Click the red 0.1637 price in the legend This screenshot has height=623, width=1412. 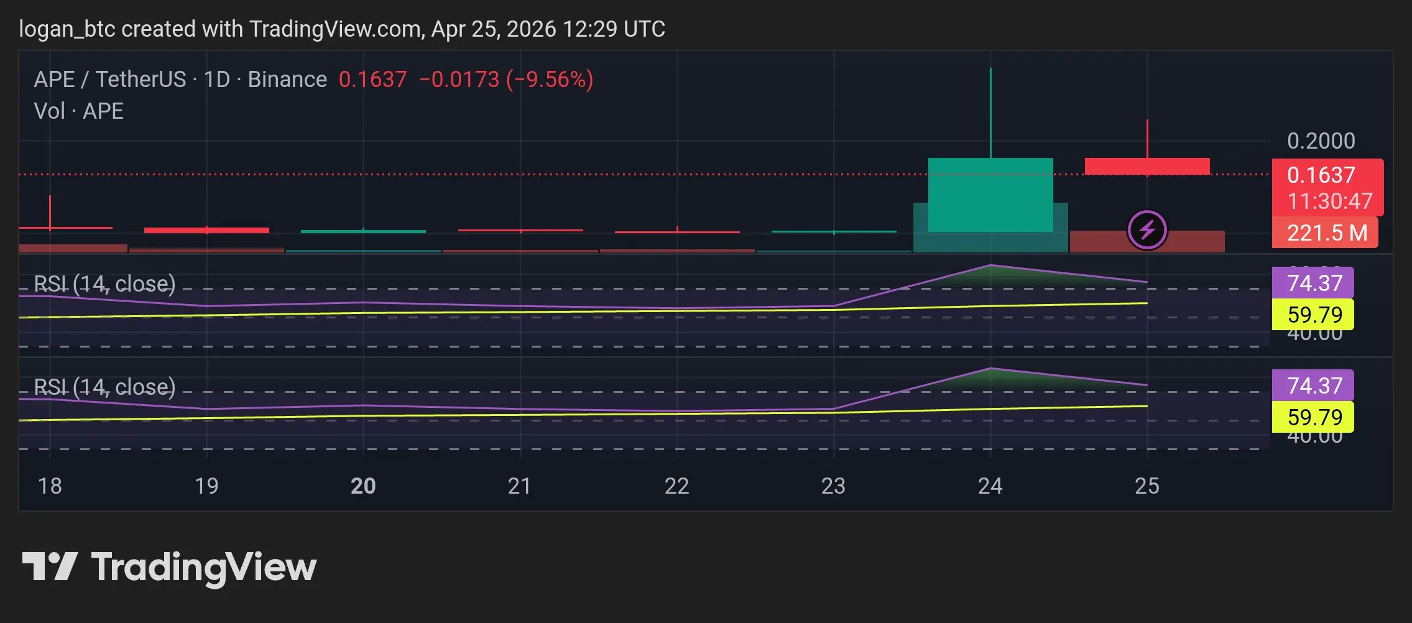[372, 80]
